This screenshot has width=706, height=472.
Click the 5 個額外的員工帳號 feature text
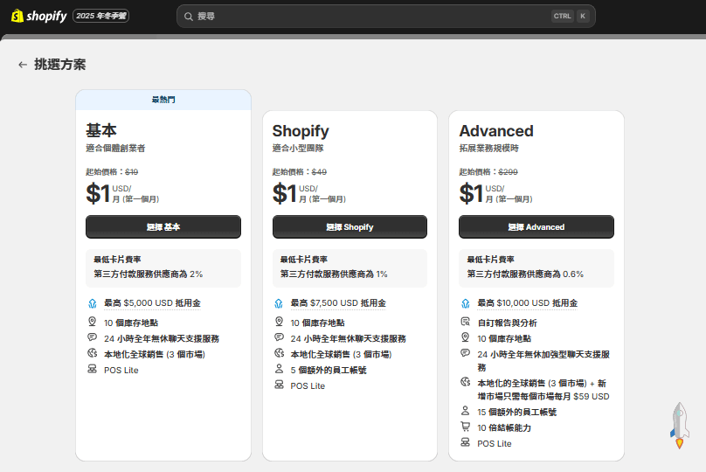329,371
